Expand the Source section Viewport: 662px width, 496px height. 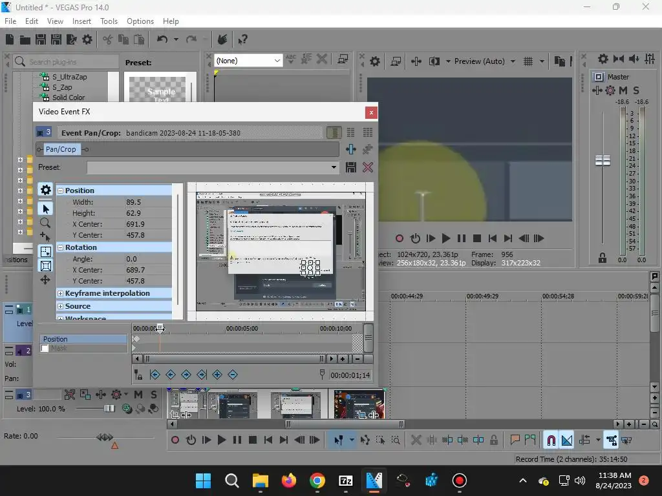(x=60, y=307)
